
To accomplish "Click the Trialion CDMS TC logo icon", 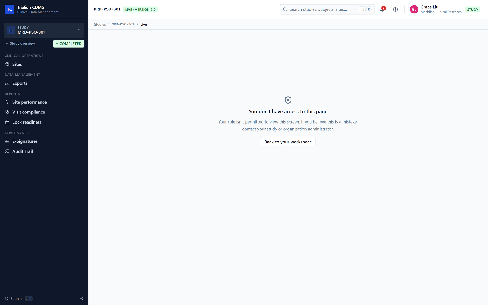I will point(9,9).
